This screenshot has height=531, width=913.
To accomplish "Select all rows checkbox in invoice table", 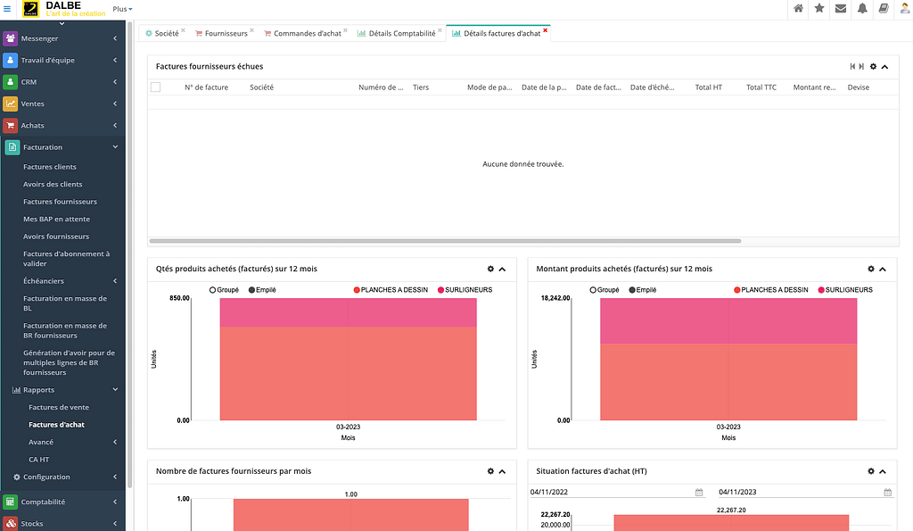I will 155,87.
